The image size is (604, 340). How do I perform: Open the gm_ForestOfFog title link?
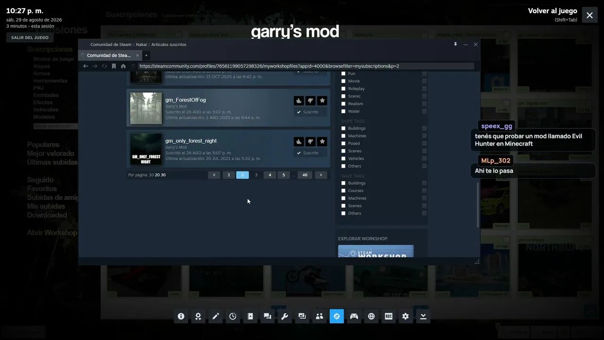coord(185,100)
